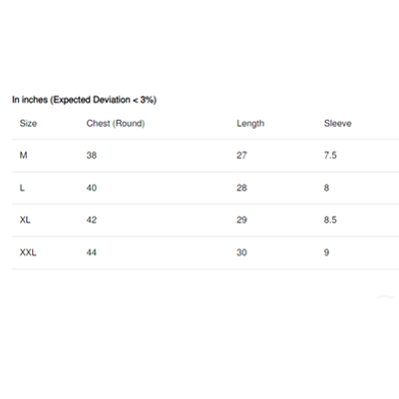Click the Size column header
Screen dimensions: 399x399
tap(28, 124)
